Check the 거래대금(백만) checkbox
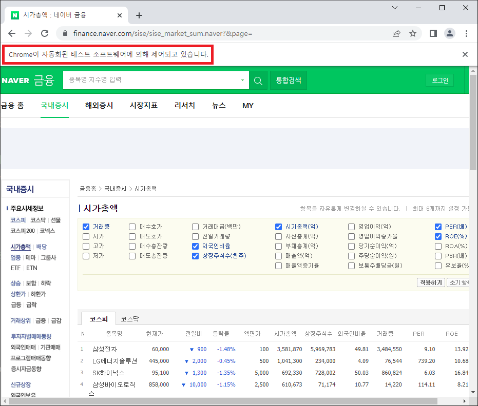This screenshot has height=406, width=478. point(196,227)
